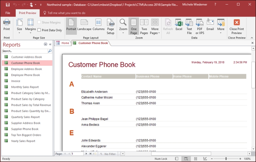Select One Page view

(x=134, y=27)
